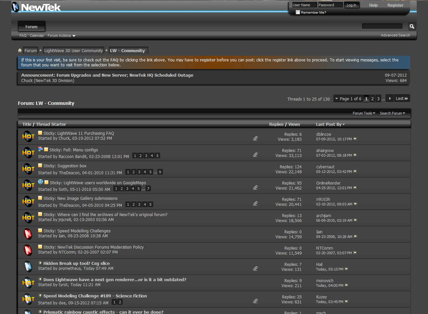The image size is (428, 314).
Task: Open the FAQ menu item
Action: point(23,36)
